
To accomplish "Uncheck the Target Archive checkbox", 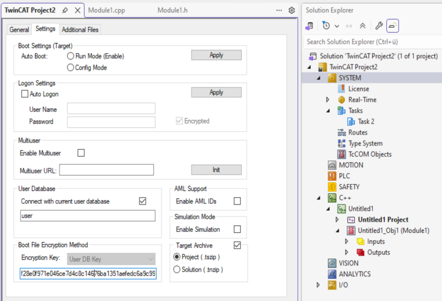I will 238,245.
